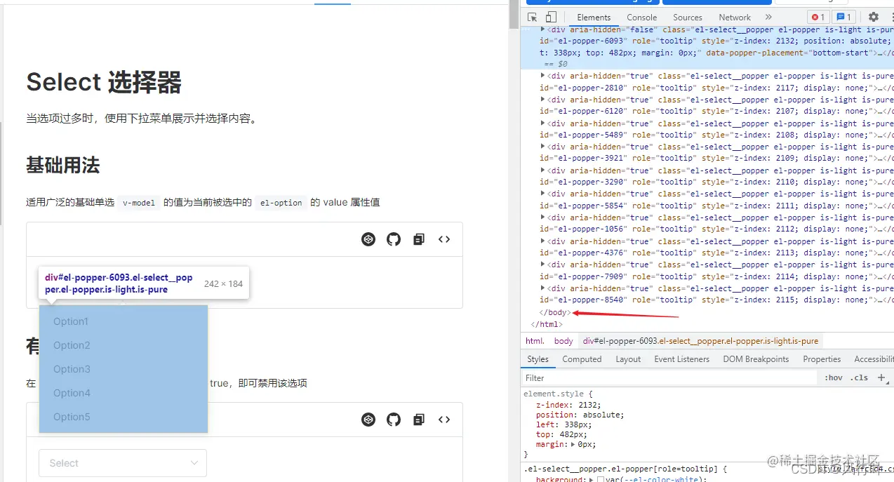Click the body breadcrumb item
Viewport: 894px width, 482px height.
coord(563,341)
